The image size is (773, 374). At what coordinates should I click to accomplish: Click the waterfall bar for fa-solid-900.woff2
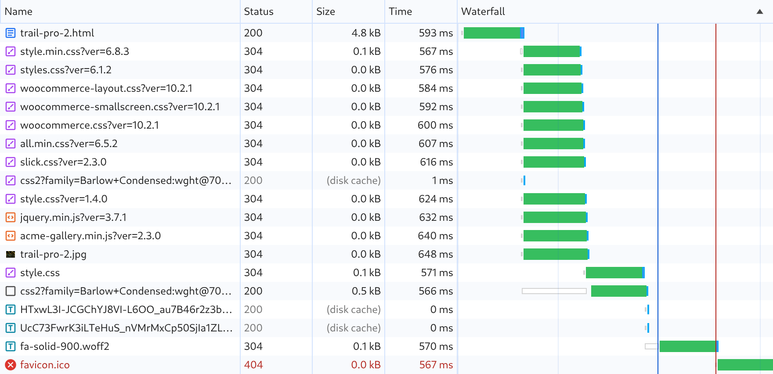689,346
